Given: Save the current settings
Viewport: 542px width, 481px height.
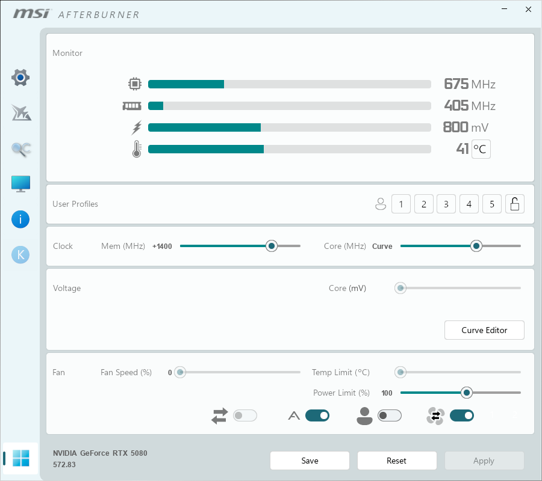Looking at the screenshot, I should (310, 461).
